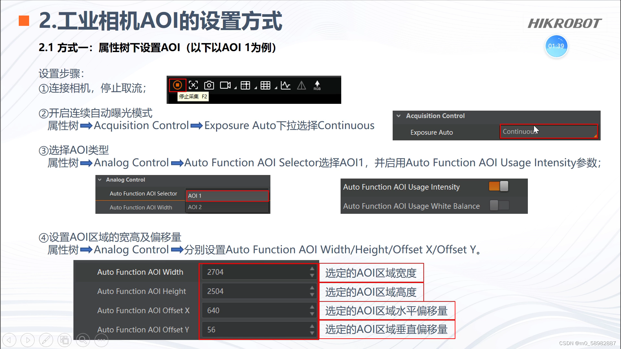621x349 pixels.
Task: Open the Exposure Auto Continuous dropdown
Action: point(548,132)
